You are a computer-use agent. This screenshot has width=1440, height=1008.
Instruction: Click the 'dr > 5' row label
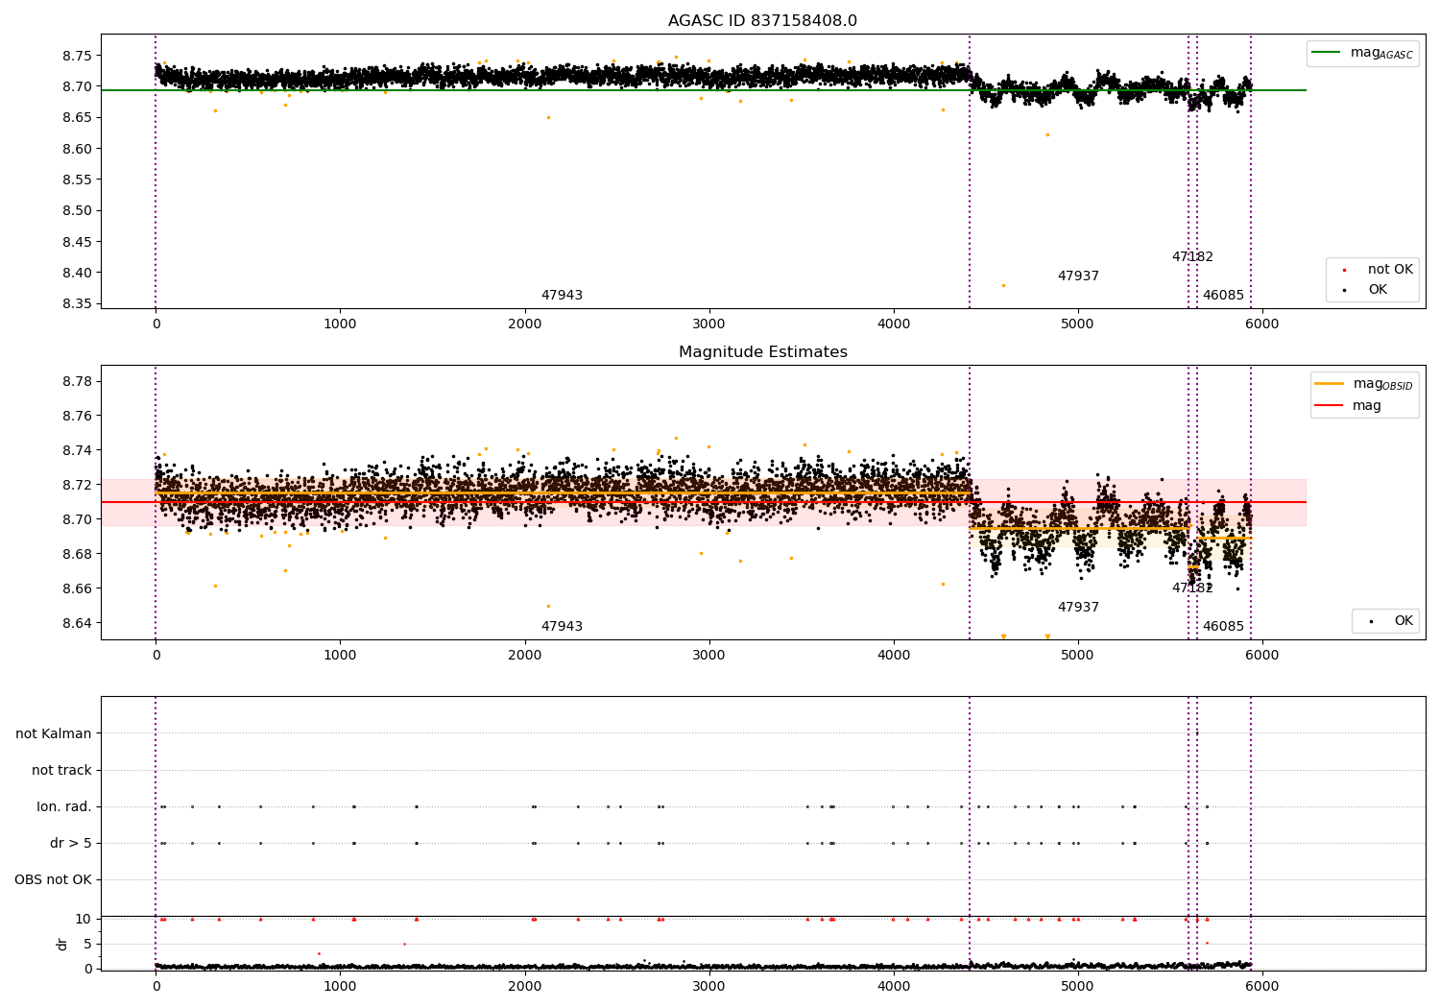71,843
